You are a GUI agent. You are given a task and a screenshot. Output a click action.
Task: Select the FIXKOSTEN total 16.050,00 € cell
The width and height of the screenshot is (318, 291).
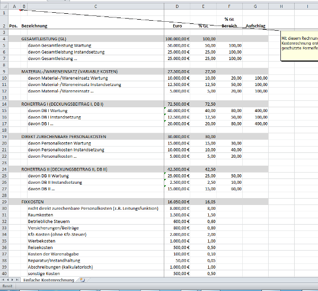(x=178, y=202)
